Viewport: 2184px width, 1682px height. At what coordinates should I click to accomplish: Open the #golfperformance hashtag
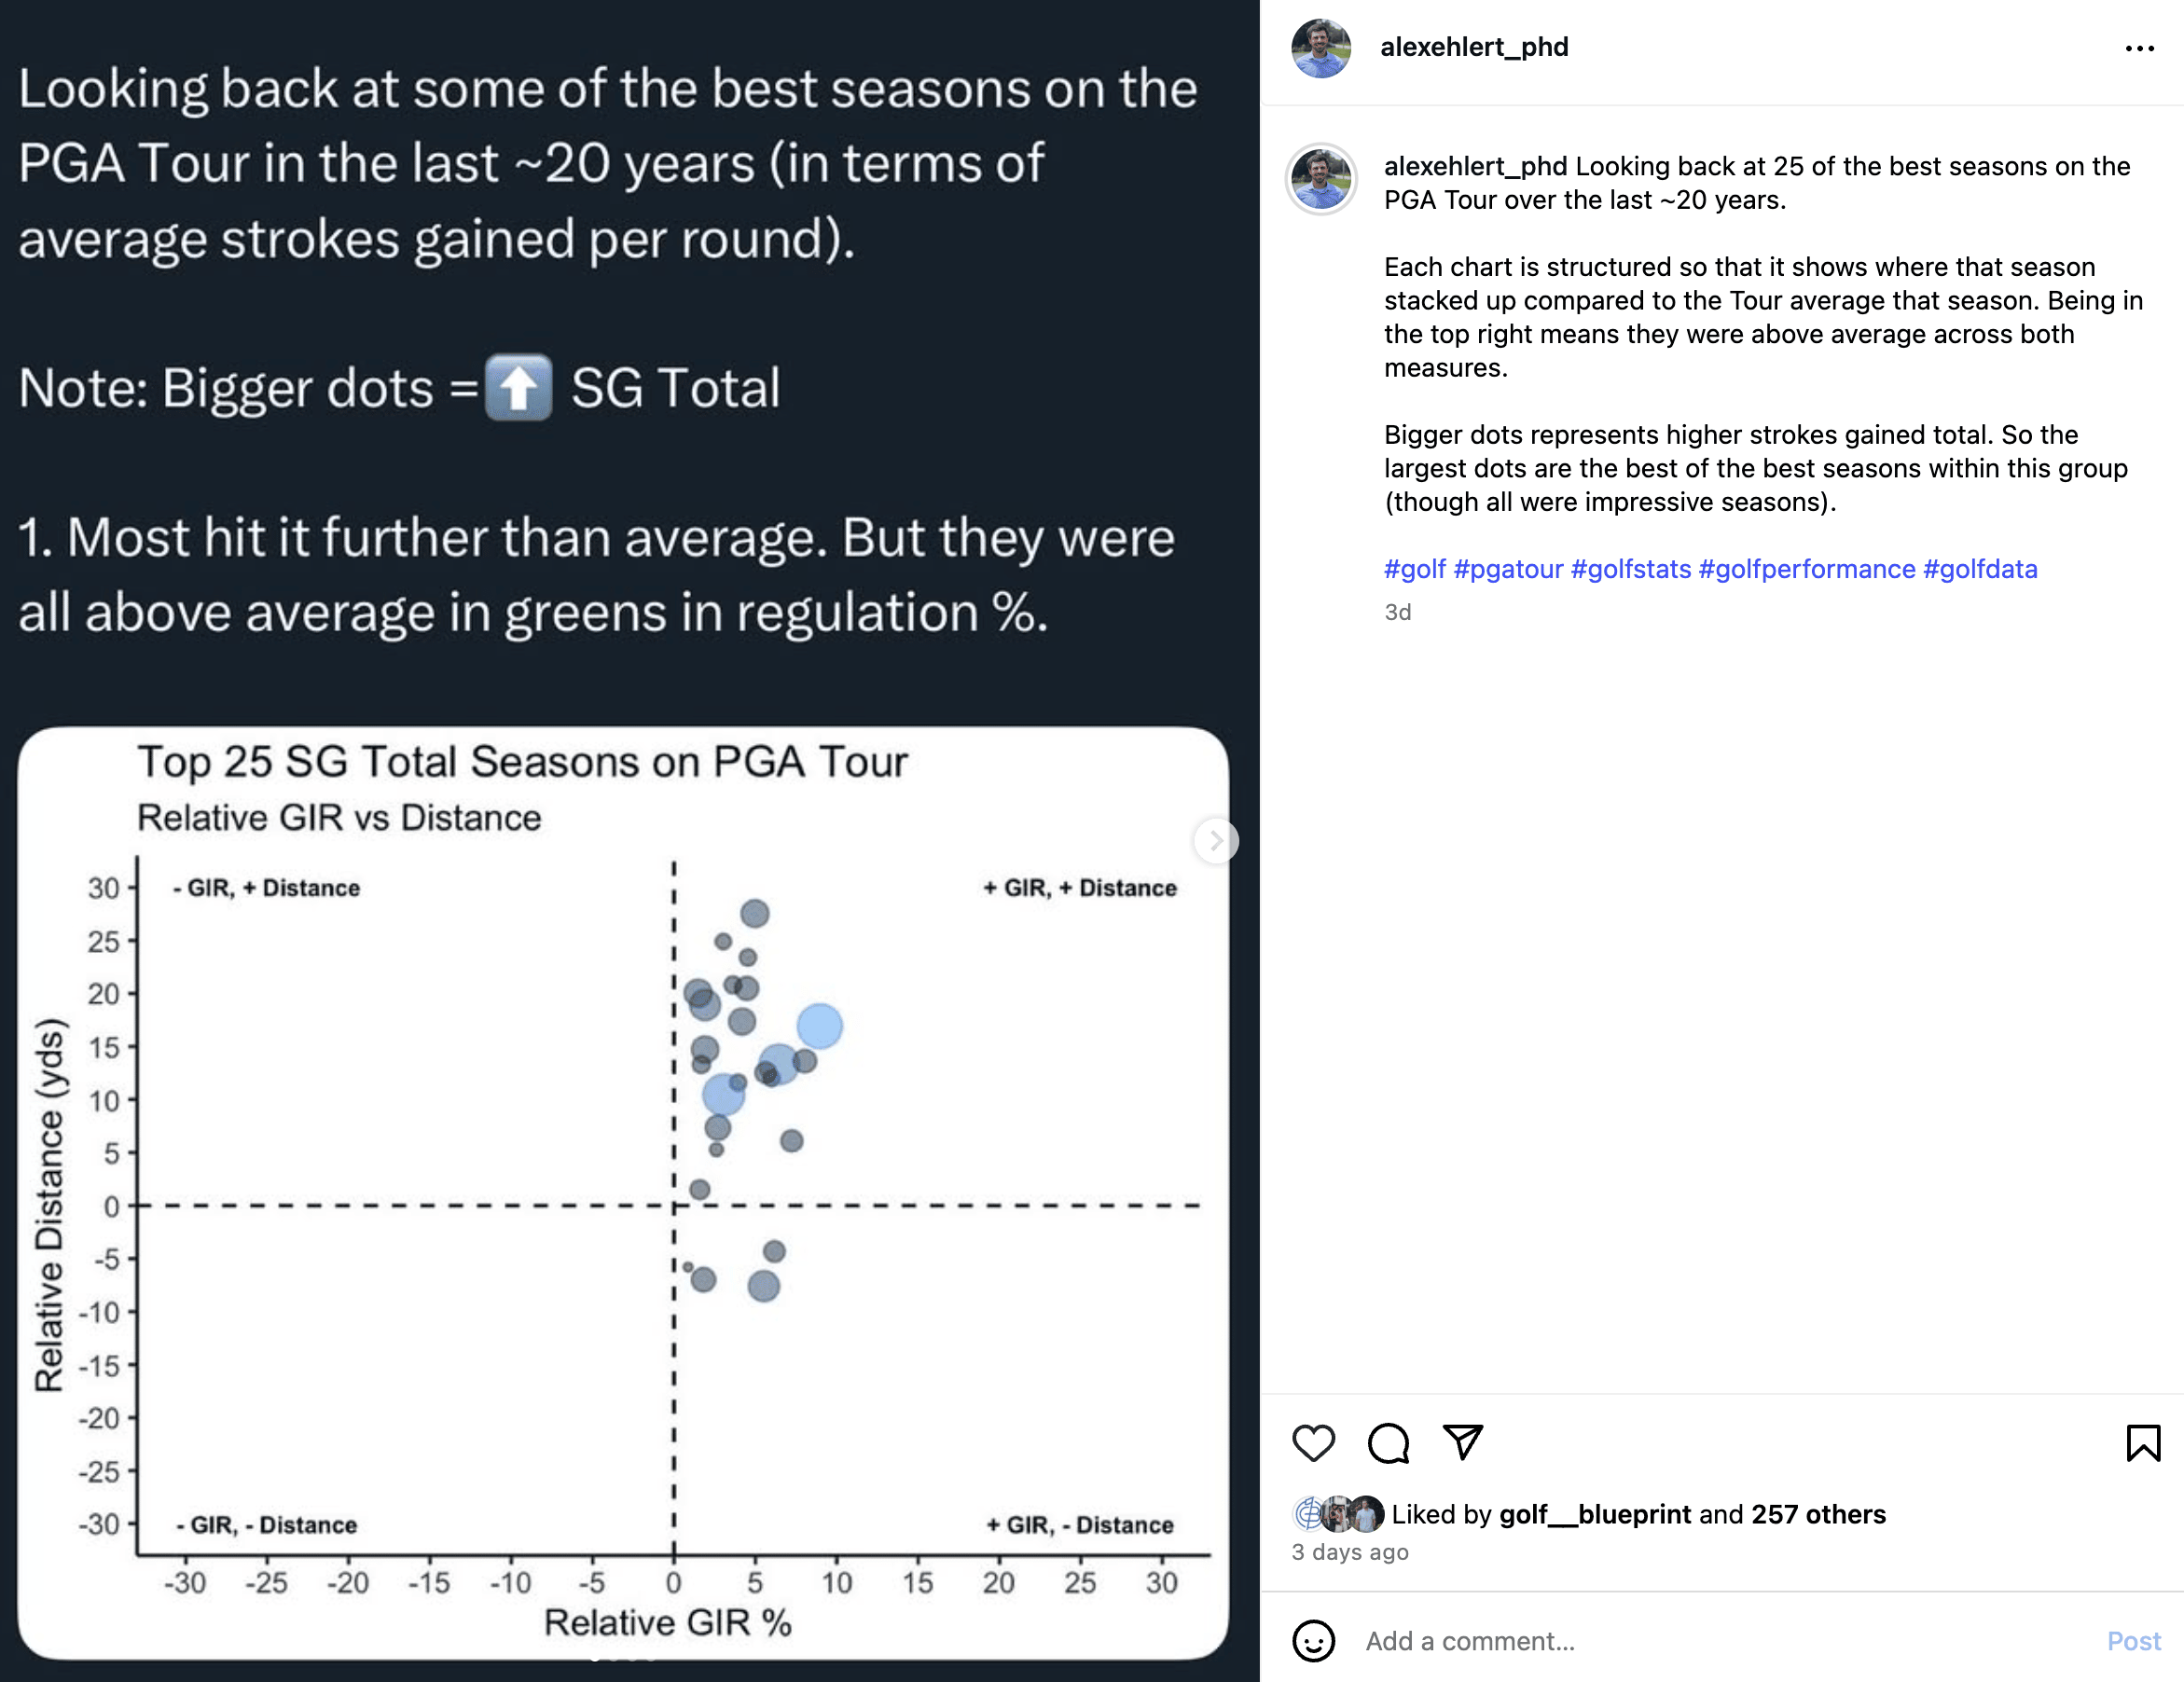tap(1807, 569)
